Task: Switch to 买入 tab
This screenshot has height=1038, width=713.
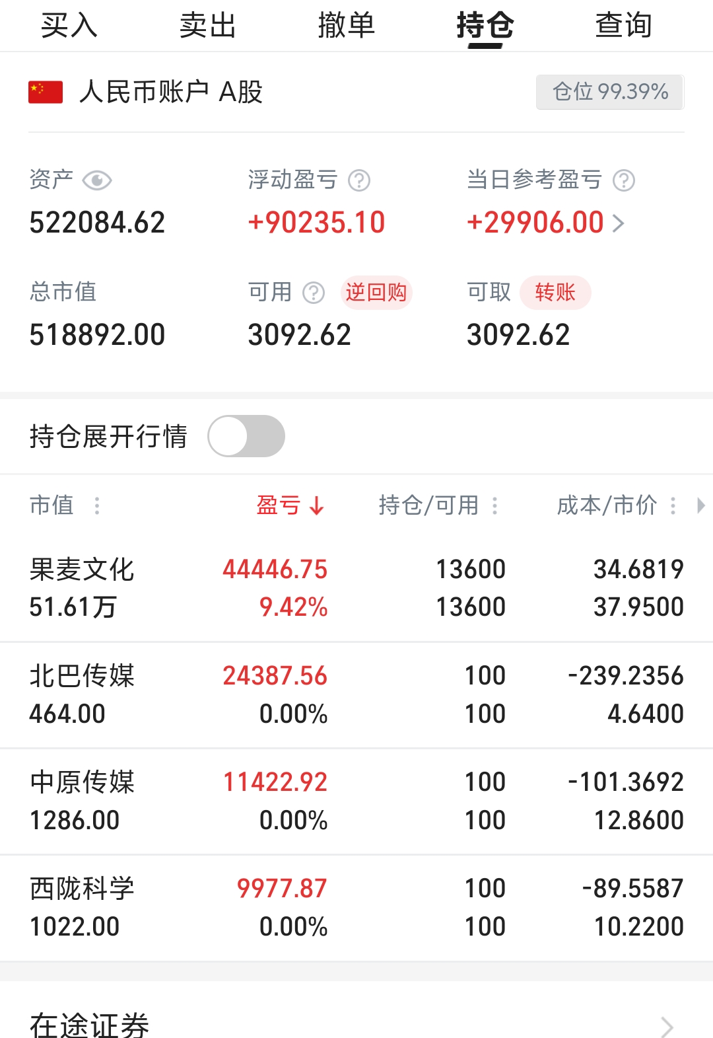Action: pyautogui.click(x=69, y=26)
